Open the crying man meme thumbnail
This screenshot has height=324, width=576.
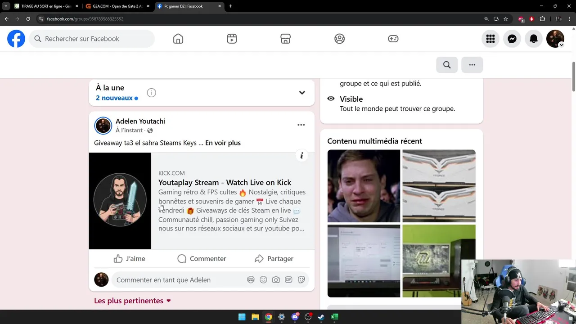(x=364, y=186)
